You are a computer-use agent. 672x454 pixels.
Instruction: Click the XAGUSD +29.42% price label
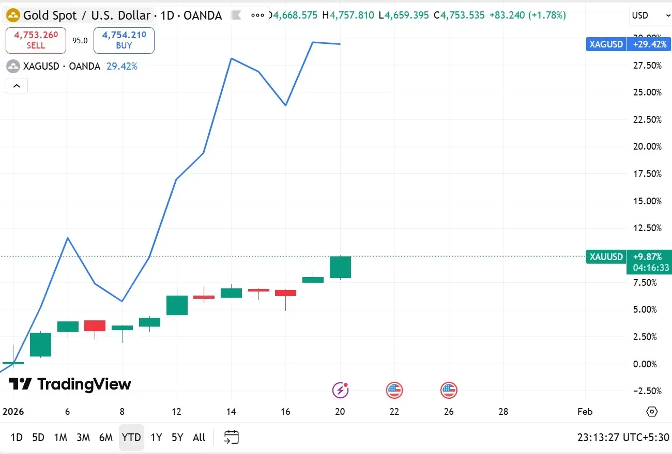[x=628, y=44]
